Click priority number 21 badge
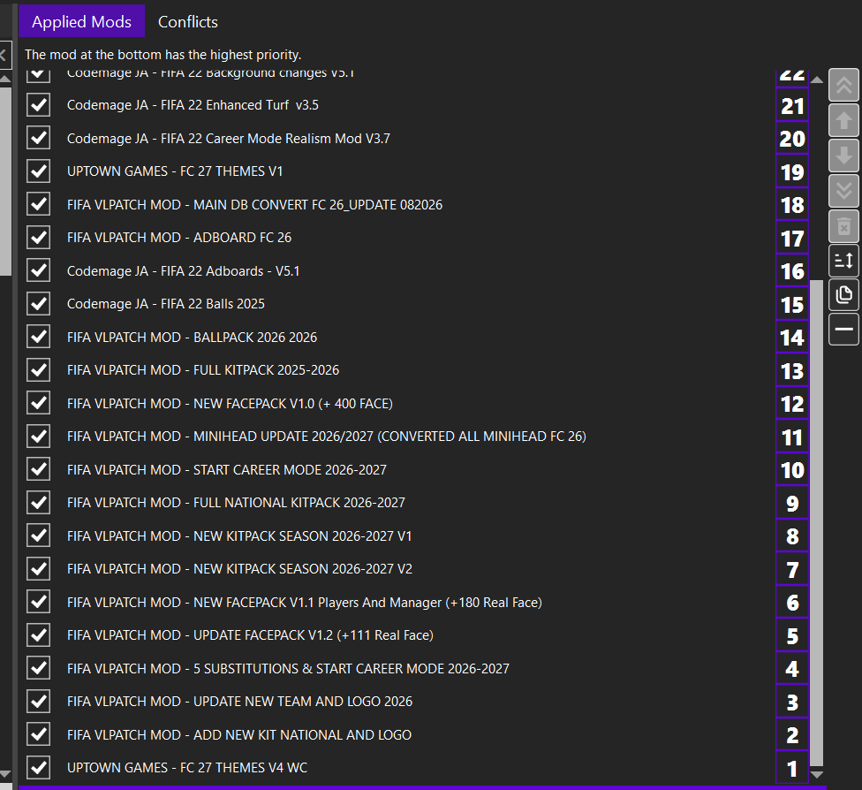This screenshot has width=862, height=790. (792, 106)
